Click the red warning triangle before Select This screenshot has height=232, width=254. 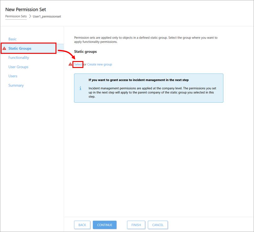pos(70,64)
